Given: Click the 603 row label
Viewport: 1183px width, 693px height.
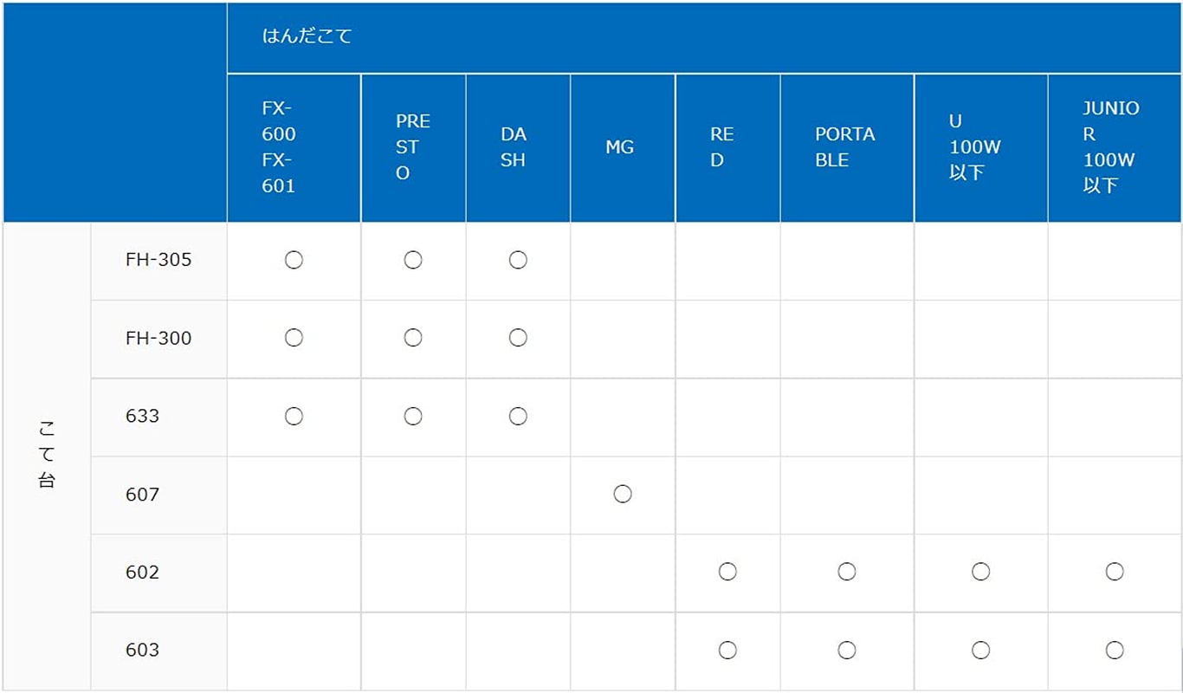Looking at the screenshot, I should pyautogui.click(x=142, y=650).
